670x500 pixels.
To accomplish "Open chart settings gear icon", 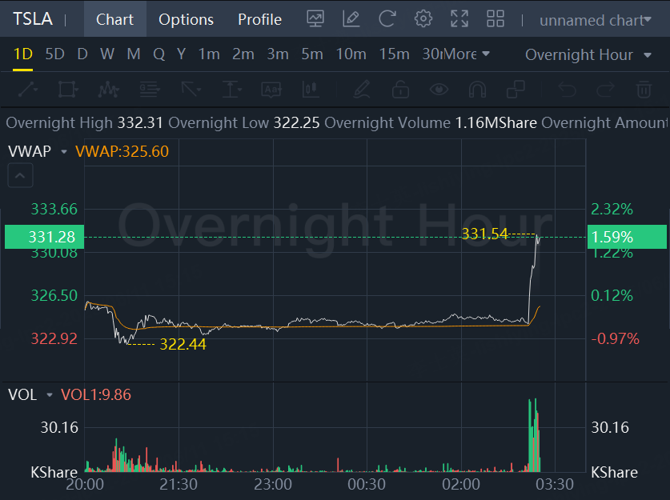I will [x=423, y=18].
